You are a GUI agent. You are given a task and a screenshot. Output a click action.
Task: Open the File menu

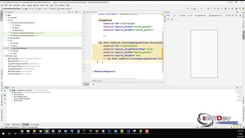pyautogui.click(x=2, y=5)
